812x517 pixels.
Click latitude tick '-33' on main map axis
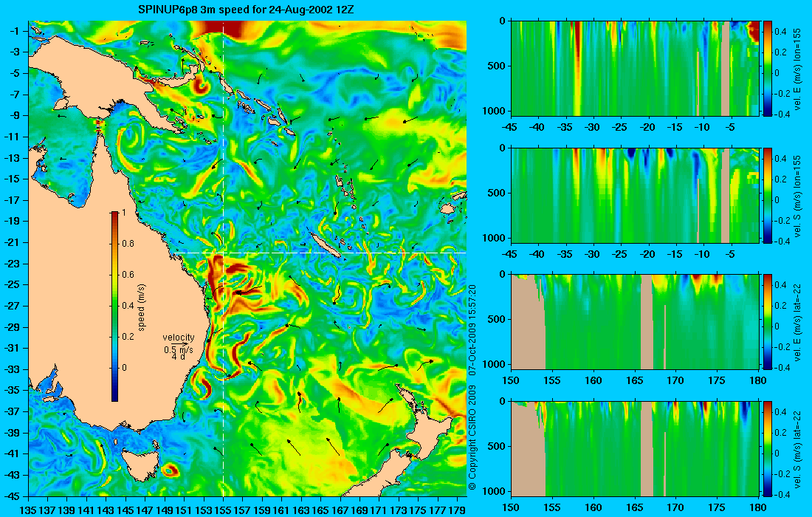12,369
